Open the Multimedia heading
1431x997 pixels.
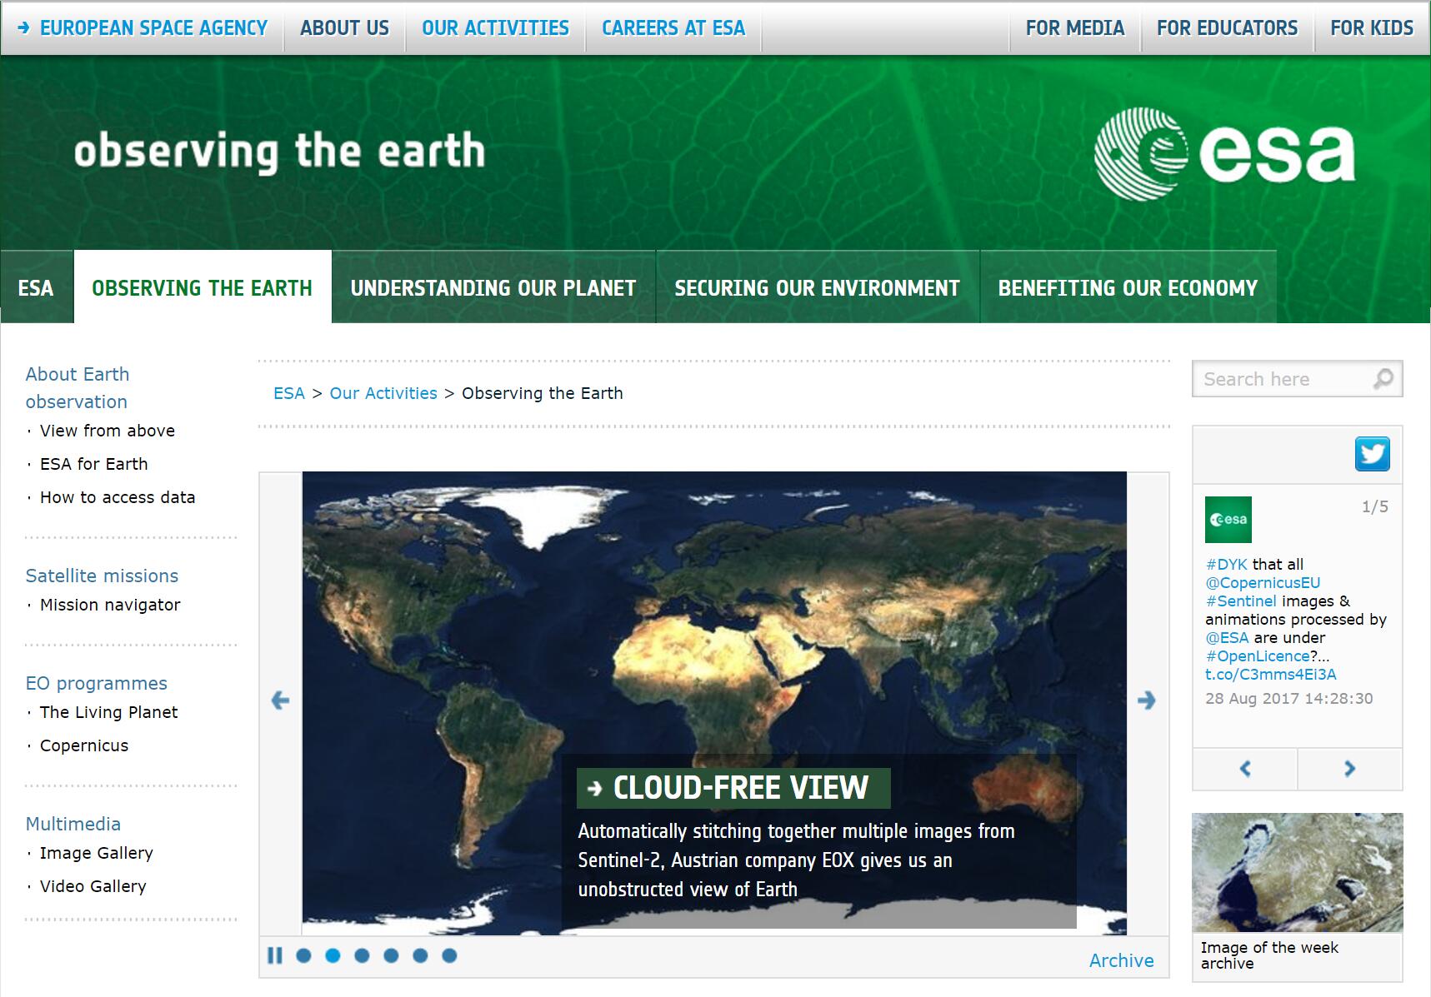click(73, 824)
